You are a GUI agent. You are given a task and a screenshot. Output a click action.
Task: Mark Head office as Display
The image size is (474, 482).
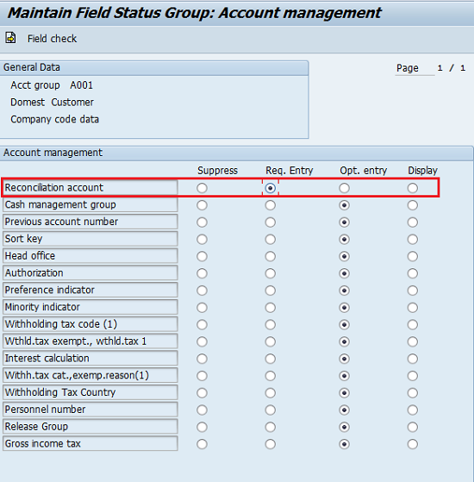[413, 256]
